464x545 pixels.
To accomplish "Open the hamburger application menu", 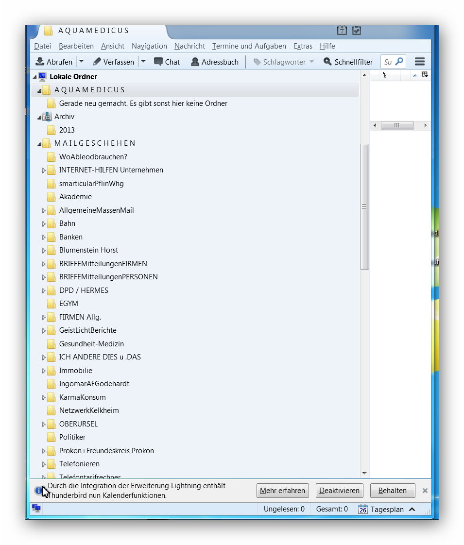I will click(x=419, y=62).
